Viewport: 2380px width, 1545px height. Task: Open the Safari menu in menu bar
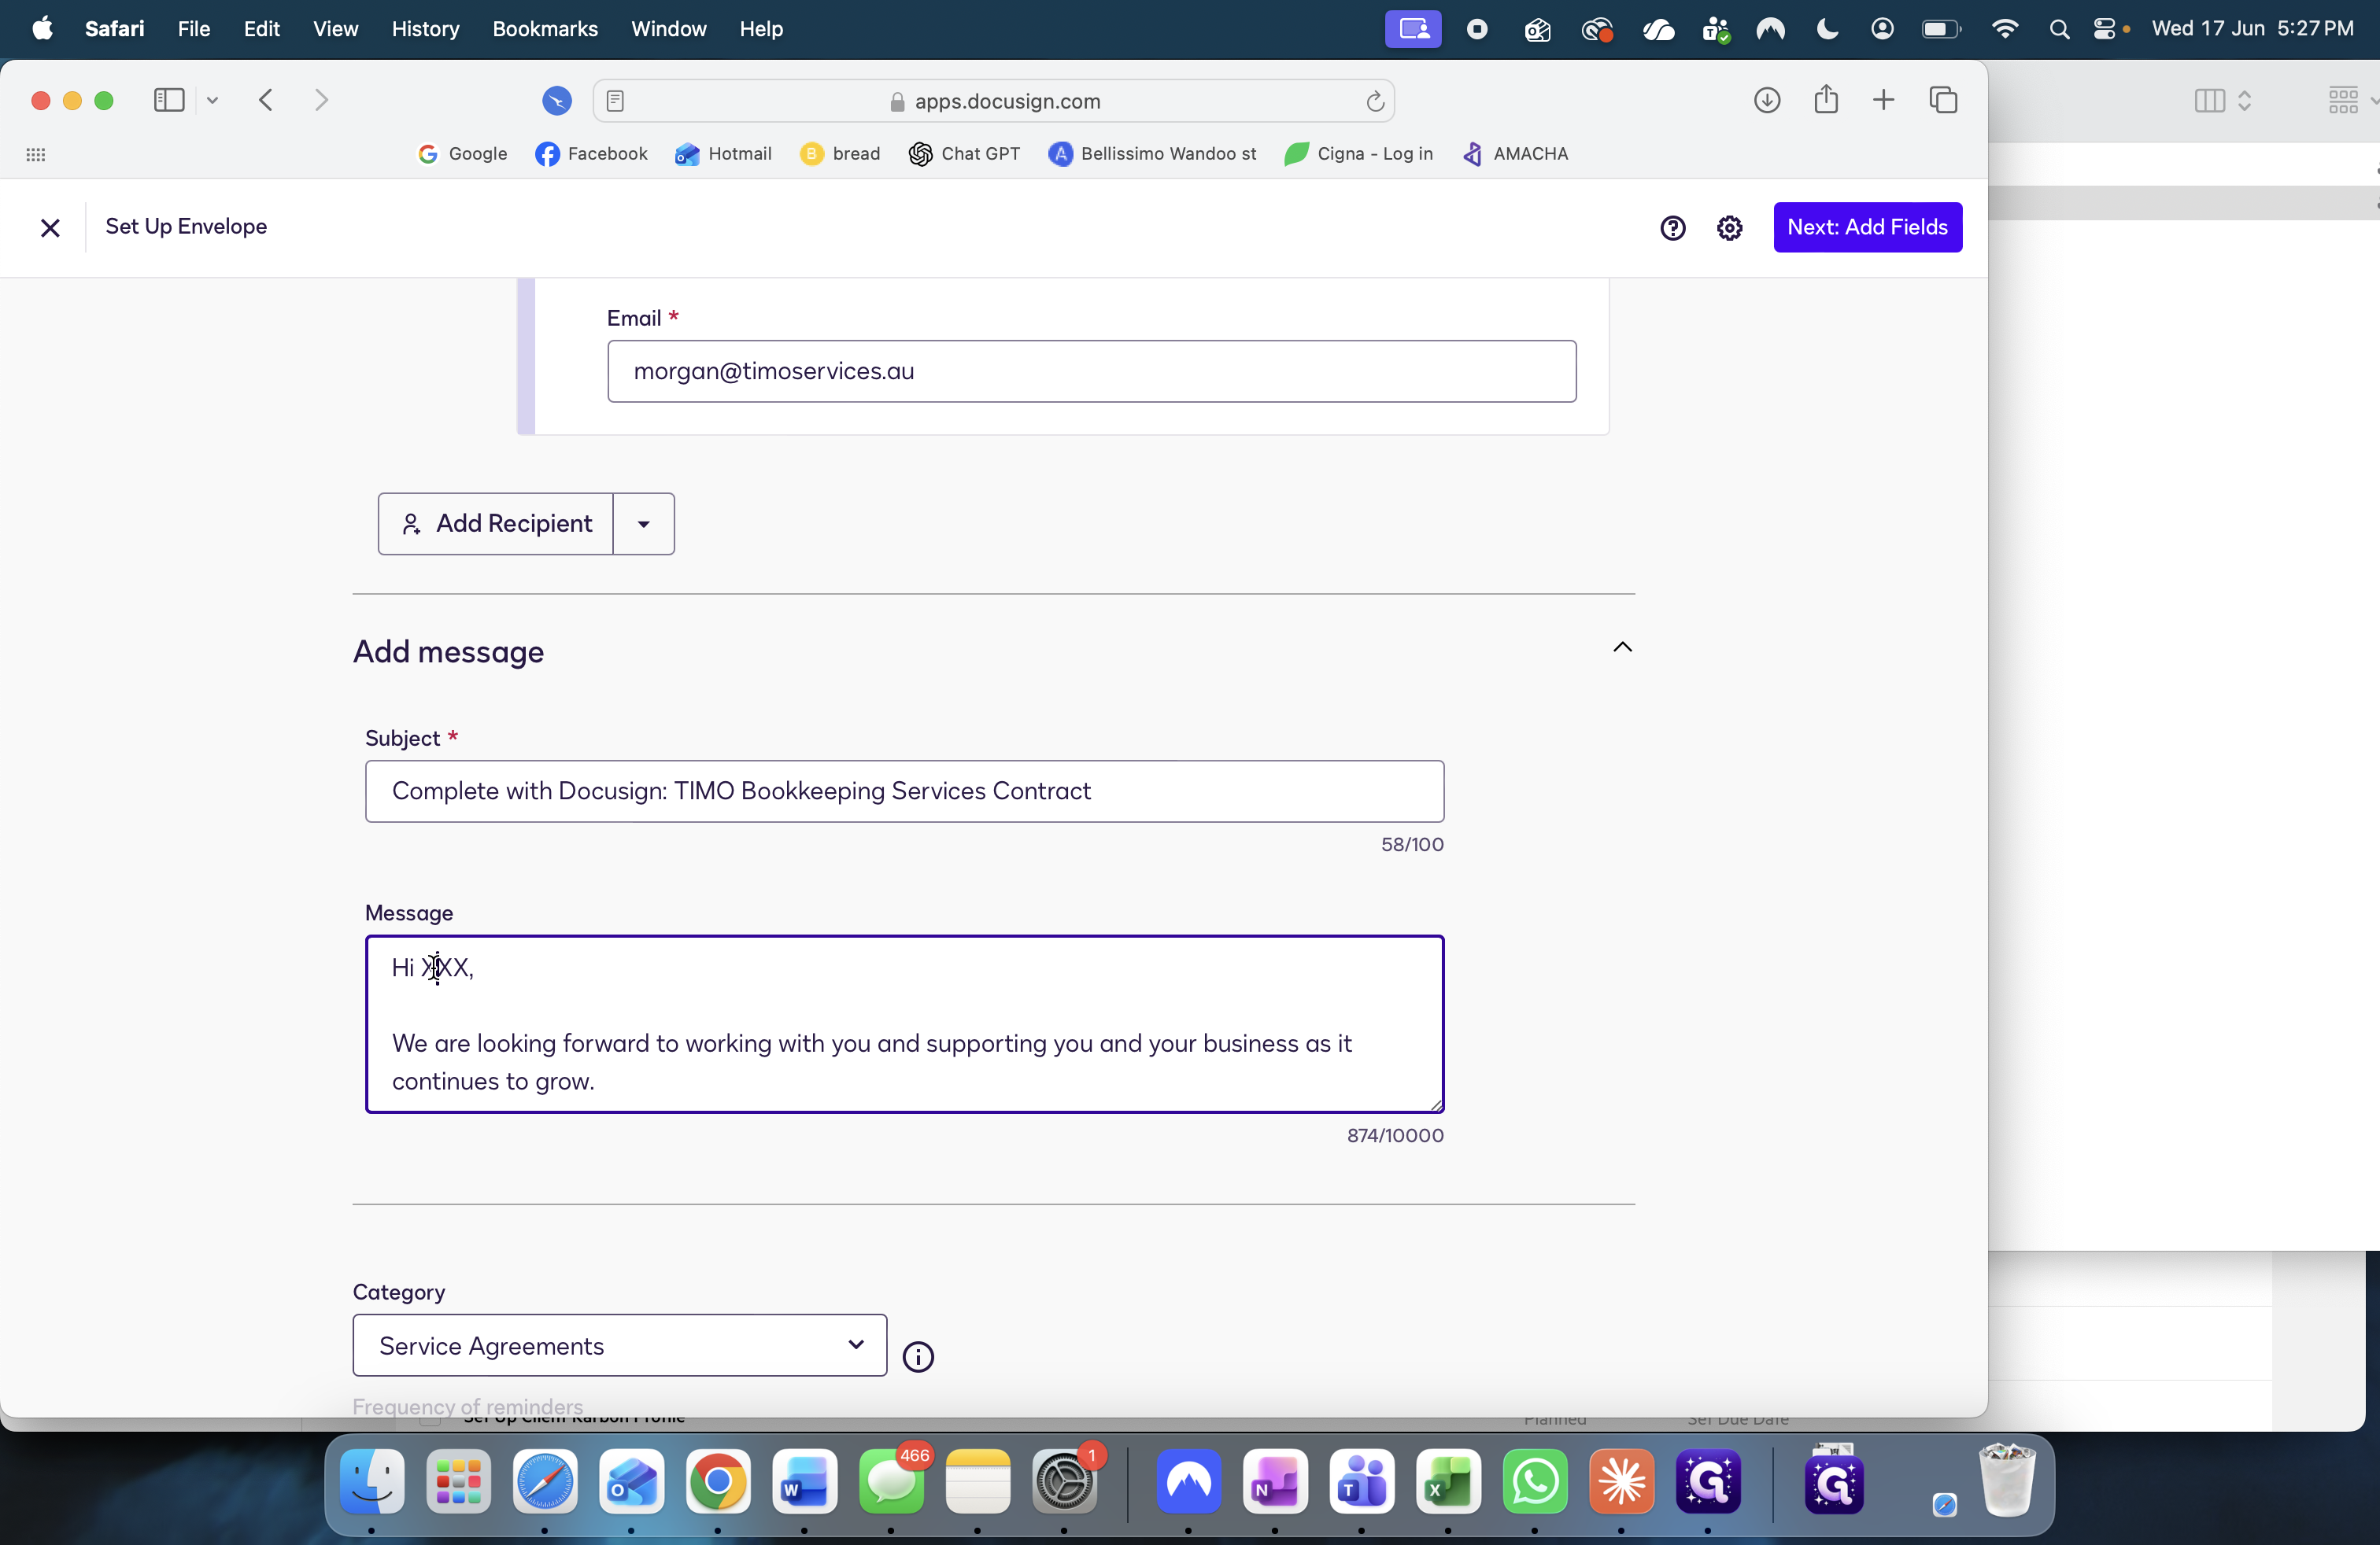click(x=114, y=28)
